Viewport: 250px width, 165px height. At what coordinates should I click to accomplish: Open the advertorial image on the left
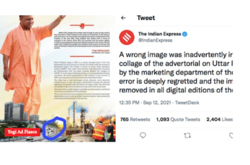58,78
